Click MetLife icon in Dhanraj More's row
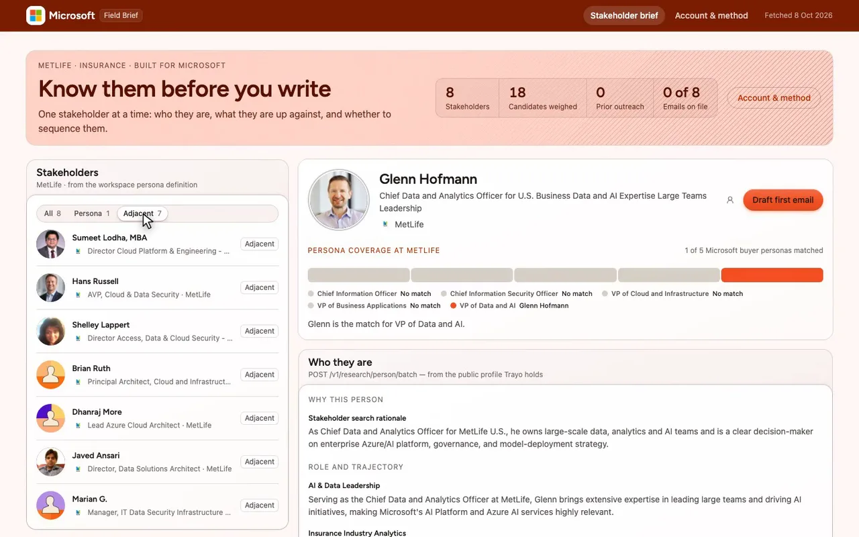 [x=78, y=426]
